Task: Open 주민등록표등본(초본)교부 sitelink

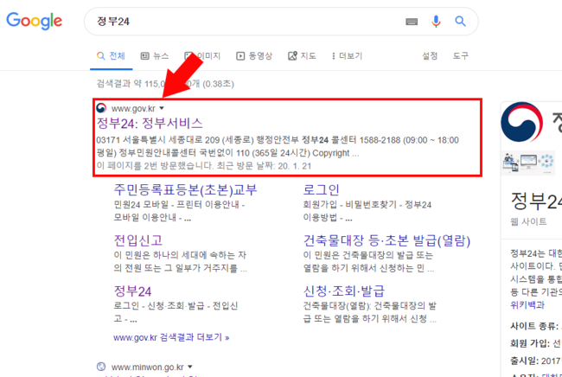Action: click(x=185, y=190)
